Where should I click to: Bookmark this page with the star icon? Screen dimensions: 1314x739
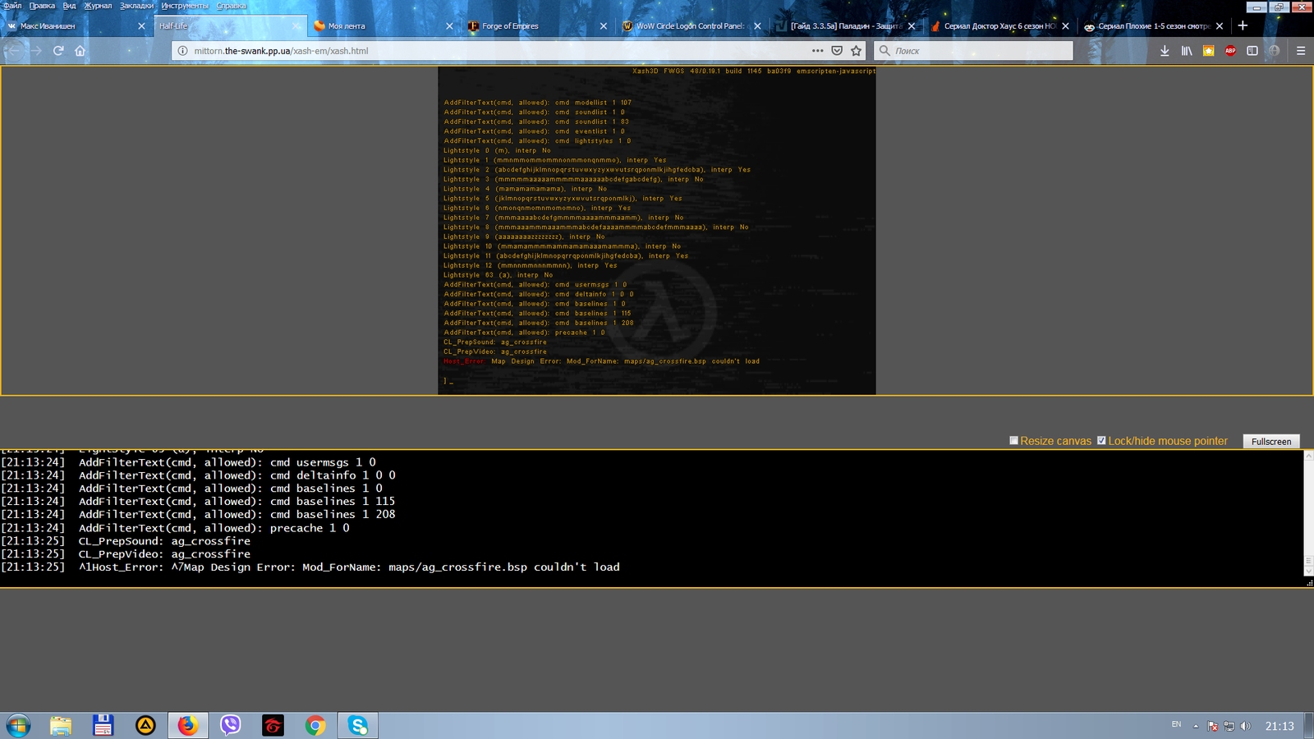coord(856,51)
